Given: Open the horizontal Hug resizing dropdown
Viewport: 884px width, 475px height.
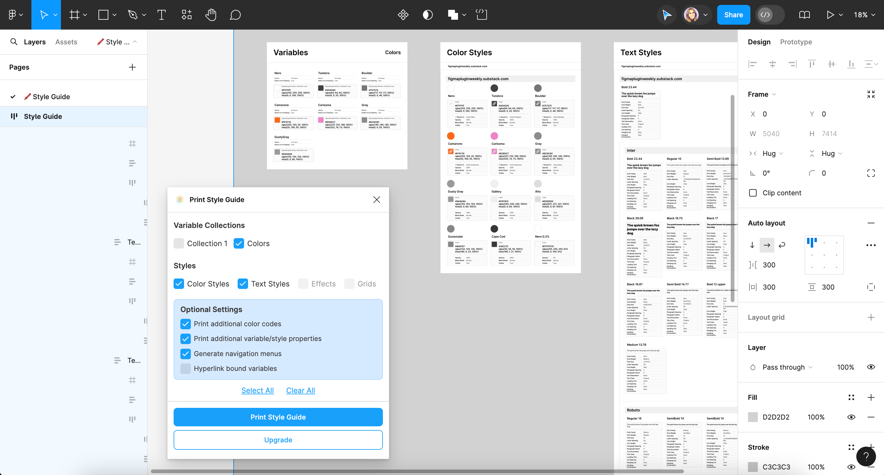Looking at the screenshot, I should click(x=773, y=153).
